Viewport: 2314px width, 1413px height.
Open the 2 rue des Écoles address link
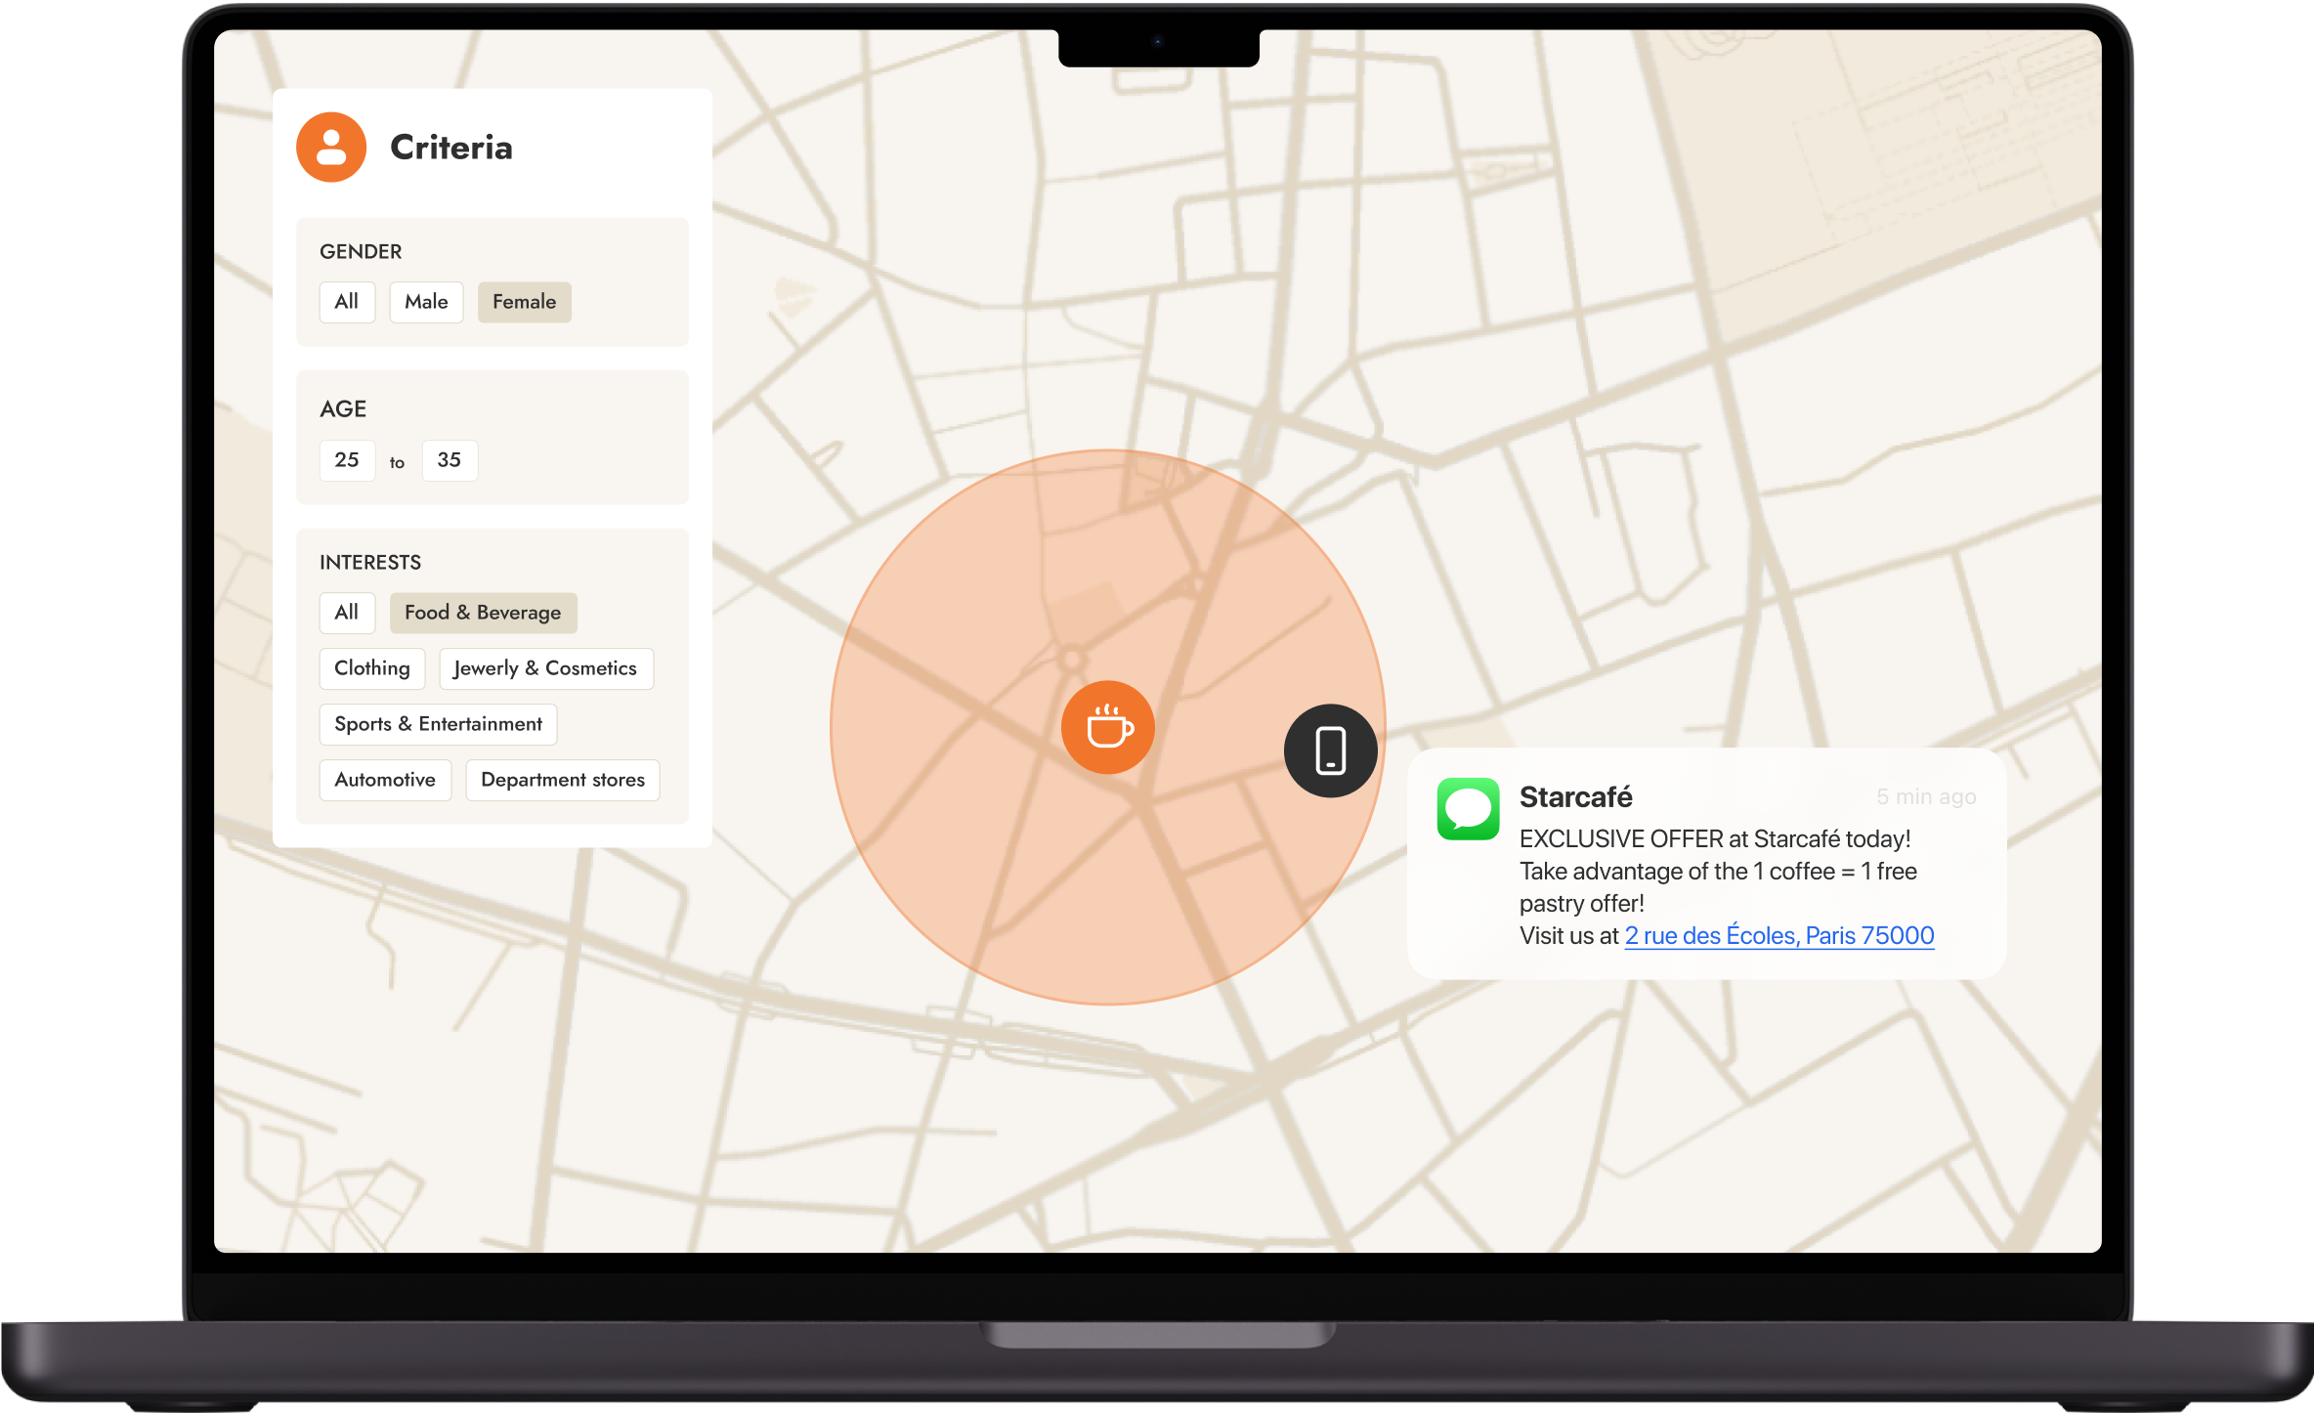1778,936
